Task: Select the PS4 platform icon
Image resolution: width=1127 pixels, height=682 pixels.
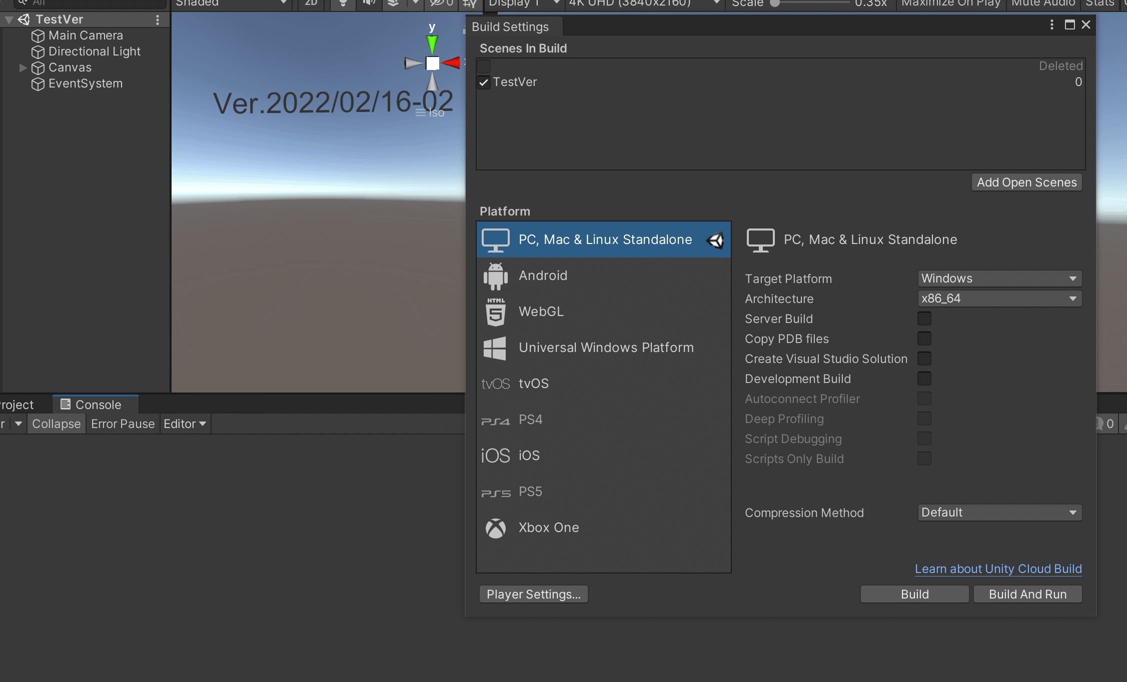Action: pyautogui.click(x=494, y=419)
